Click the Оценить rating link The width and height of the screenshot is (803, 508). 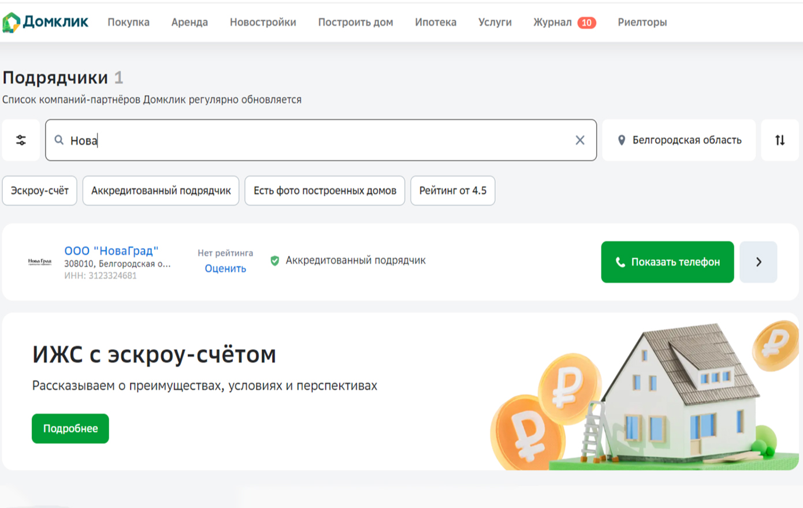[225, 268]
